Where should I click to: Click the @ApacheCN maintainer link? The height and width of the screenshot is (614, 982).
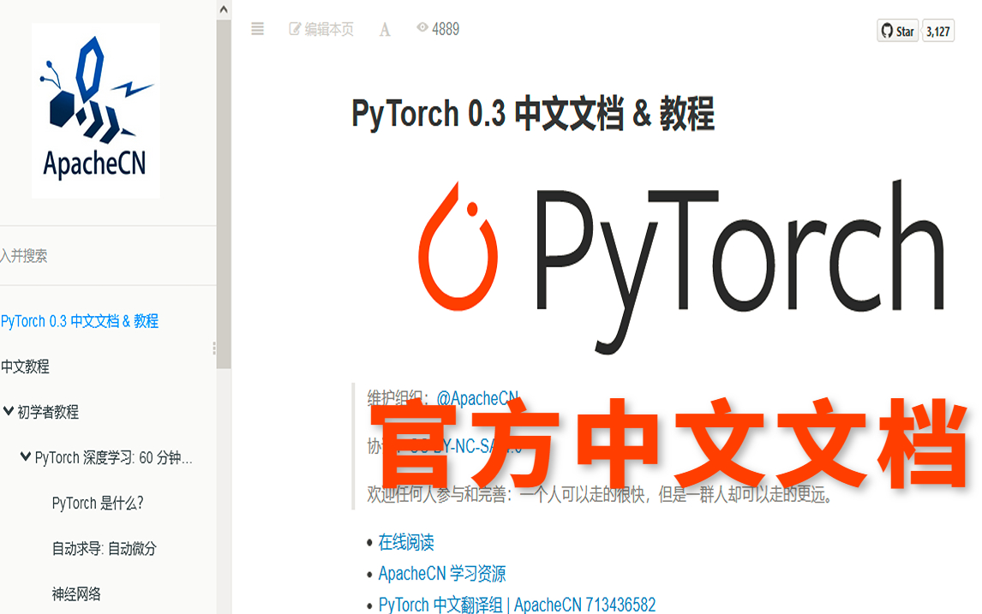tap(477, 398)
